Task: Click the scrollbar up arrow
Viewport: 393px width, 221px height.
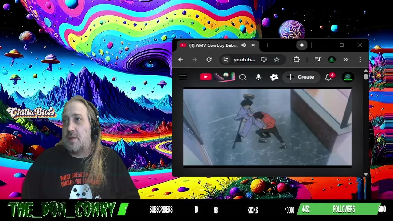Action: click(366, 71)
